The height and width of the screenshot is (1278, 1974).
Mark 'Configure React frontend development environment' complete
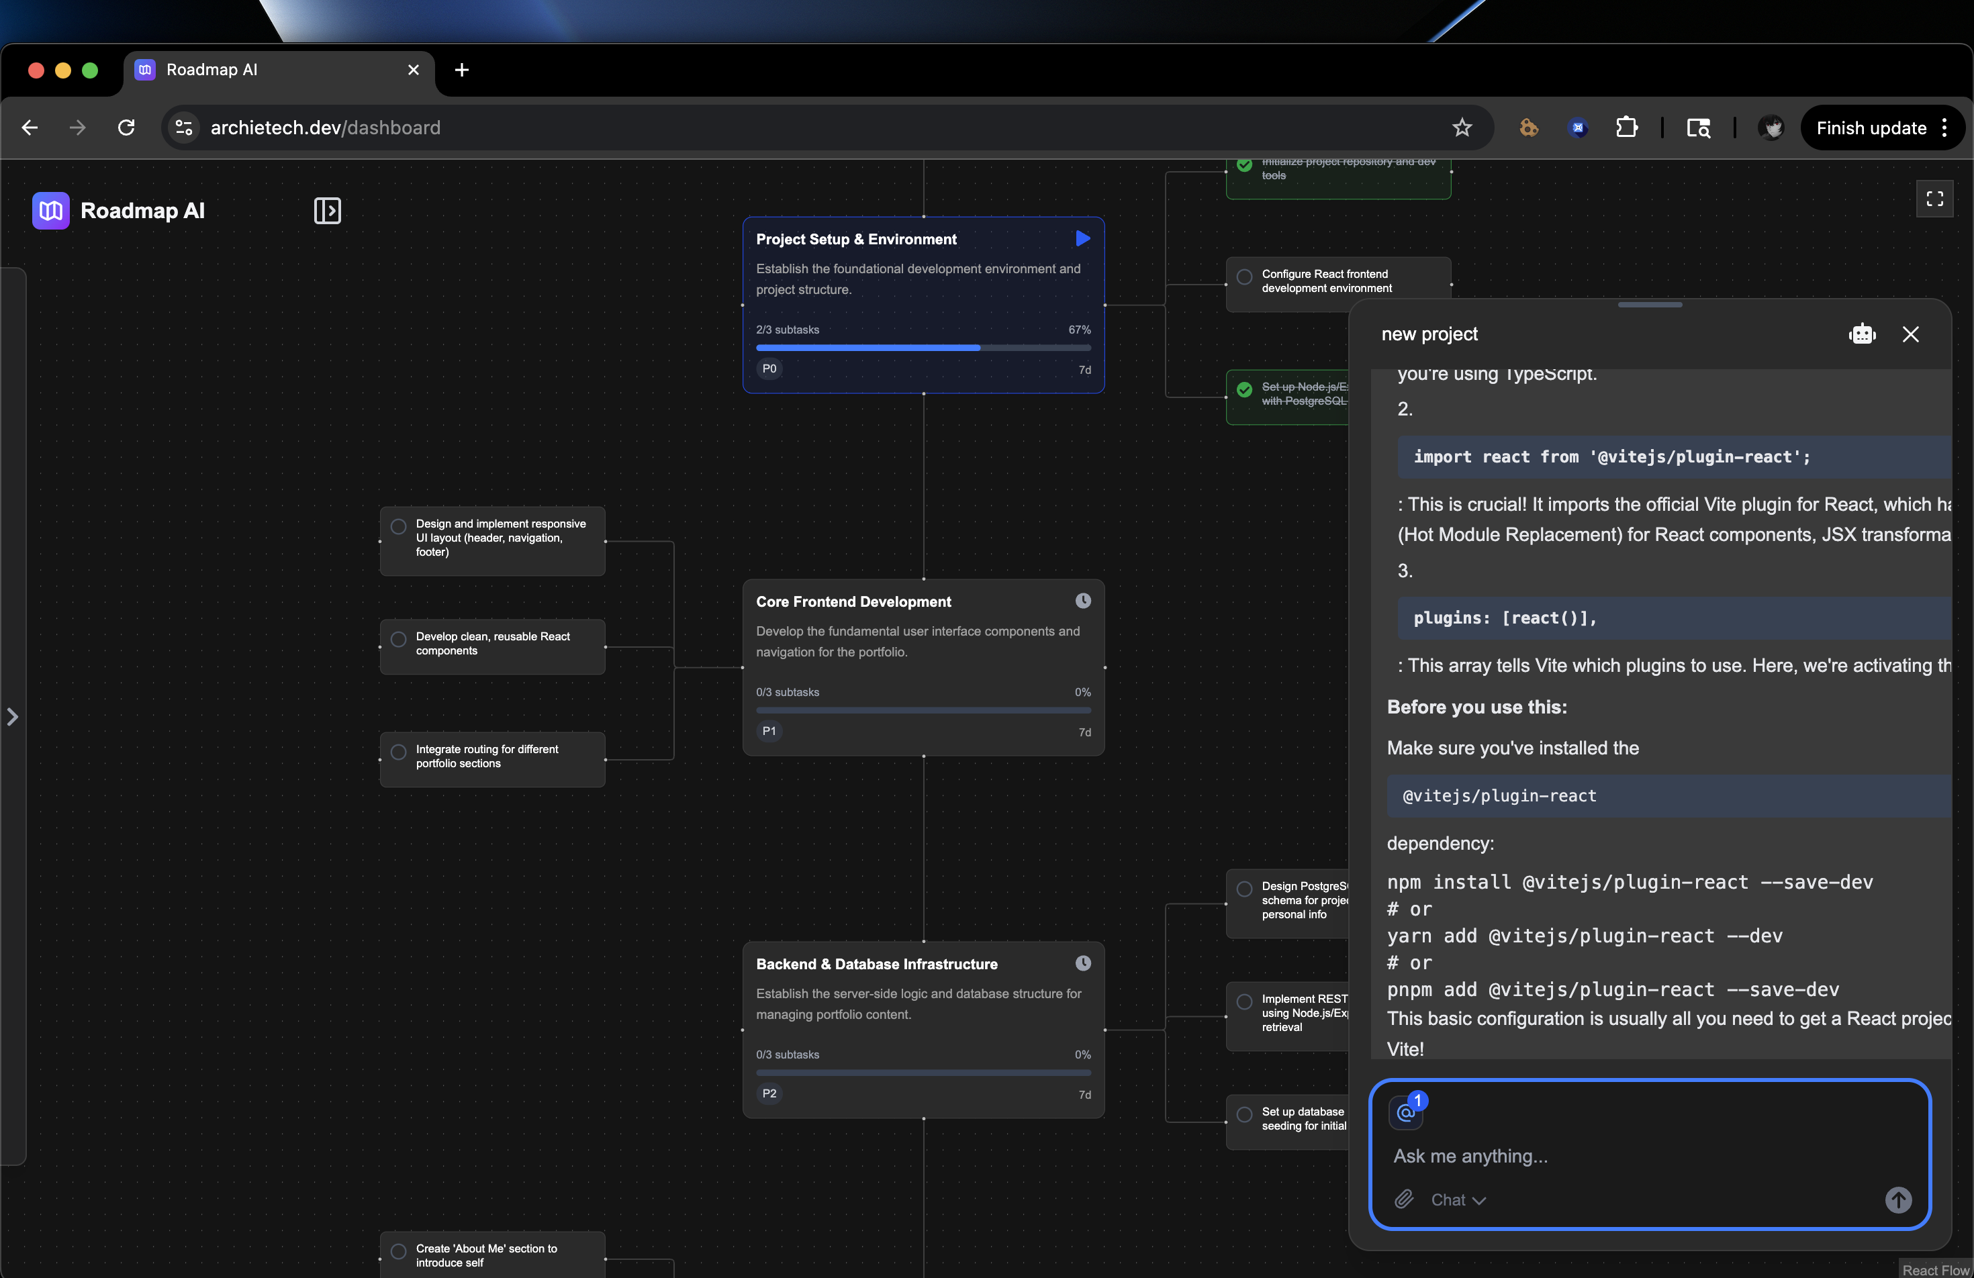pyautogui.click(x=1244, y=277)
